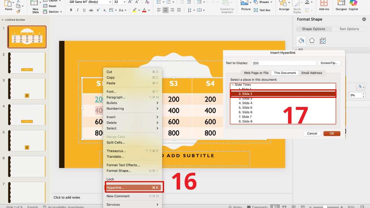Image resolution: width=370 pixels, height=208 pixels.
Task: Open Size & Properties icon in Format Shape
Action: [x=323, y=41]
